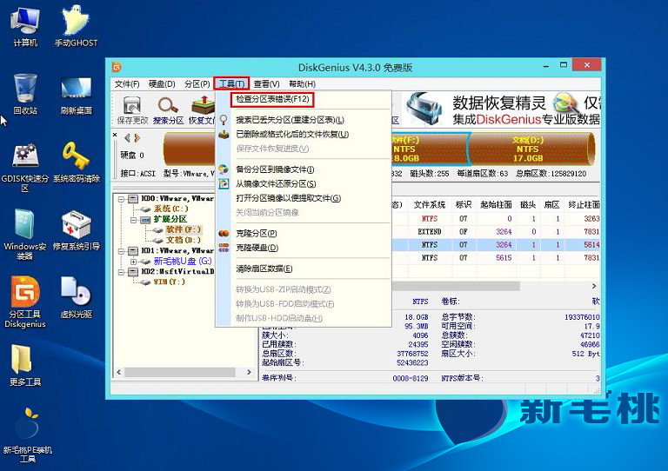Click the 工具(T) menu
This screenshot has width=668, height=471.
[x=231, y=83]
